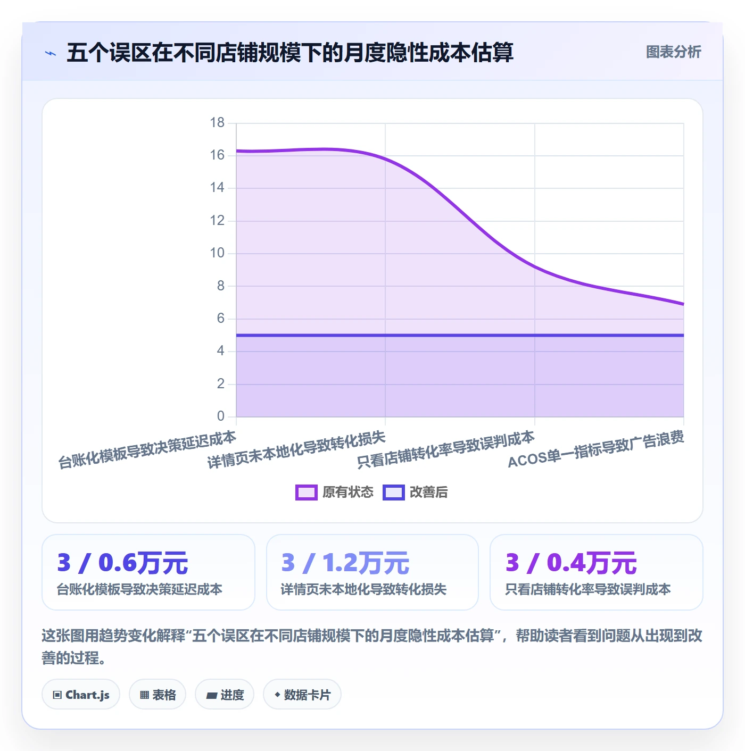Select the 表格 tag chip
Image resolution: width=745 pixels, height=751 pixels.
coord(158,695)
